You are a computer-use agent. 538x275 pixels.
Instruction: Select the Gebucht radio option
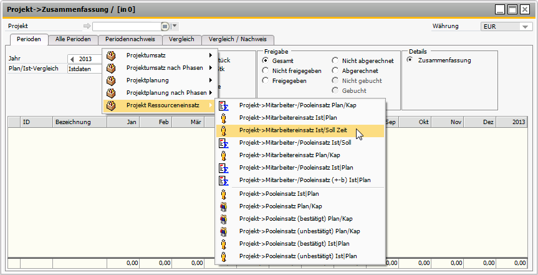pos(335,90)
